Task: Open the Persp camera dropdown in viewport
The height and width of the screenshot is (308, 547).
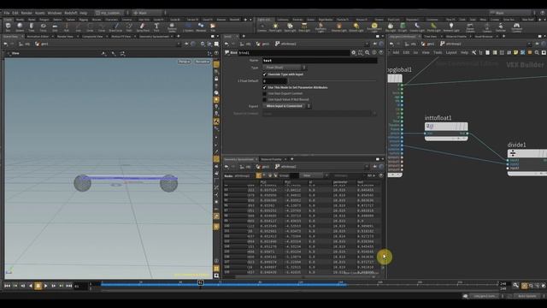Action: (185, 62)
